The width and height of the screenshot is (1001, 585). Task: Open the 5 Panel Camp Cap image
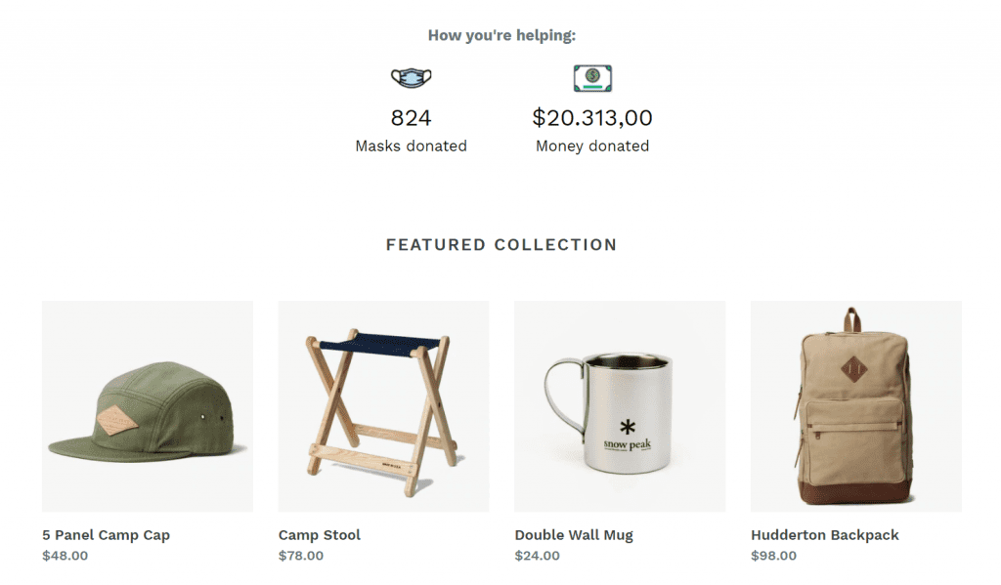[x=147, y=406]
